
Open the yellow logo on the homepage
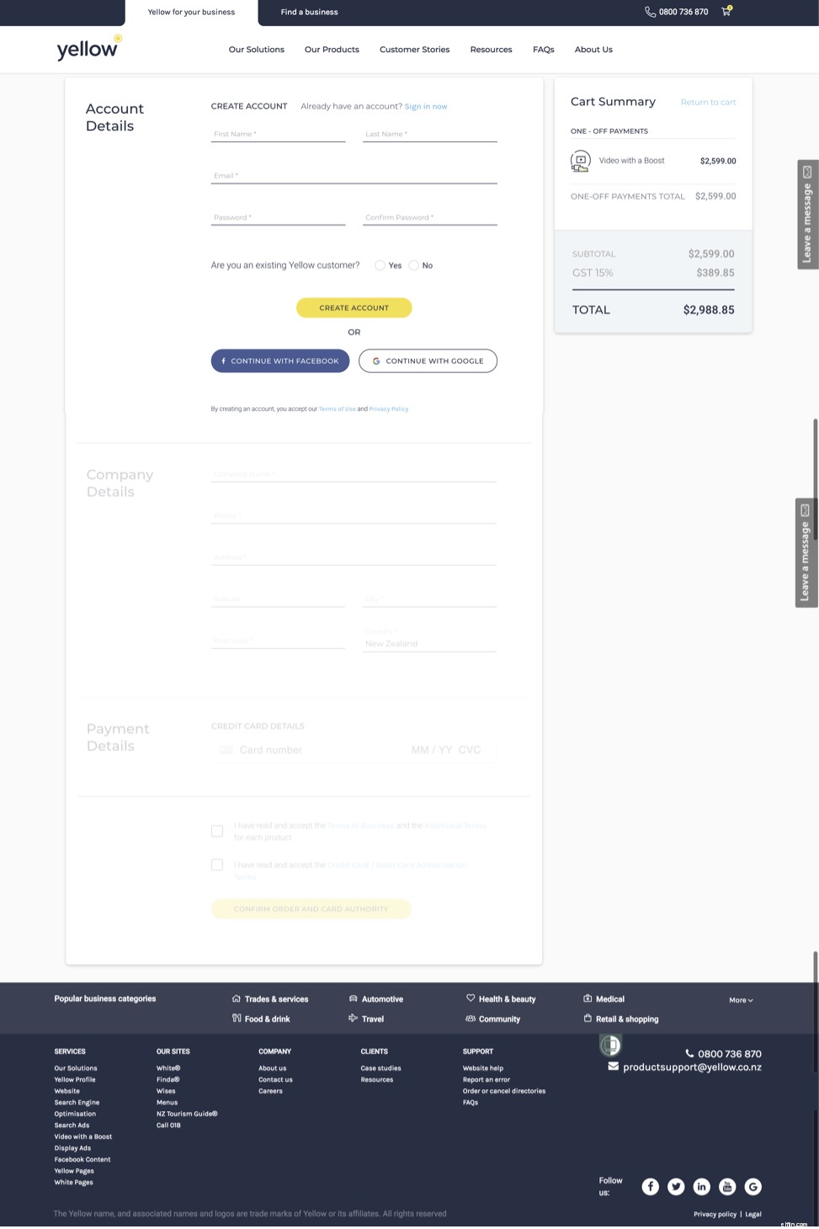point(88,48)
